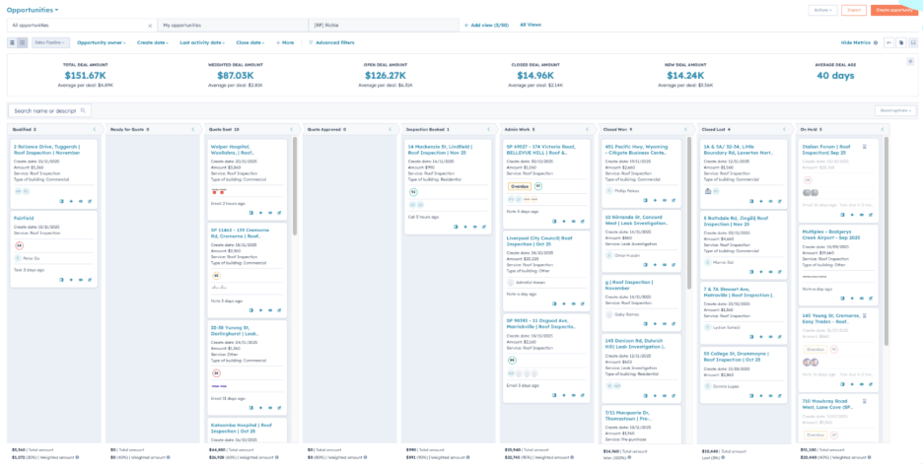Open Create date filter dropdown
This screenshot has height=467, width=923.
[153, 43]
